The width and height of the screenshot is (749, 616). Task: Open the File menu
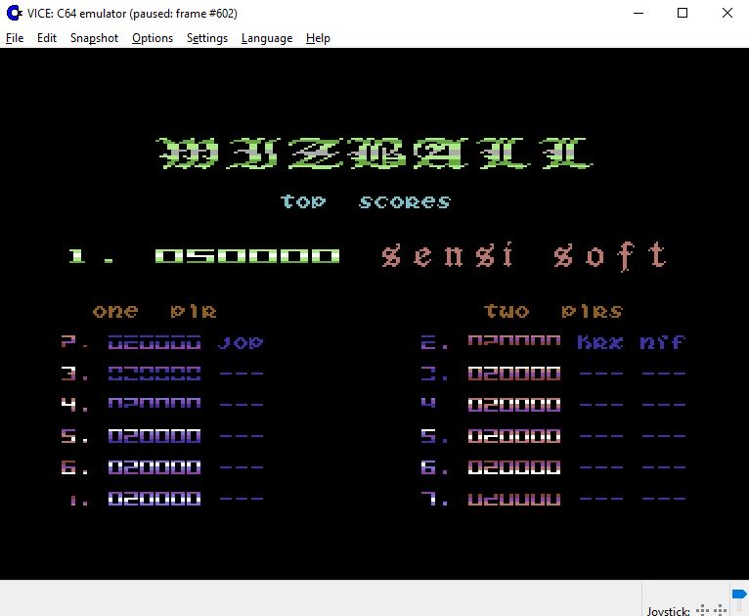pos(15,38)
